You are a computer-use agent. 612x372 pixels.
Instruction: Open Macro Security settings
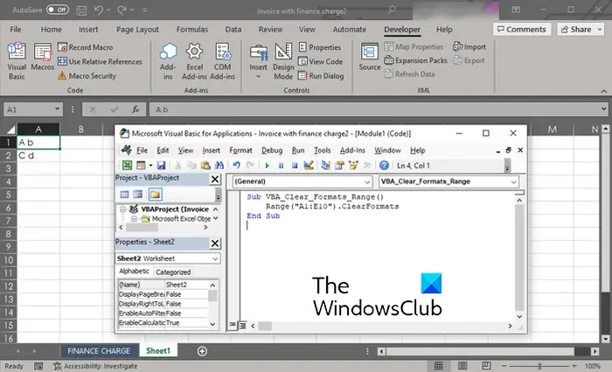(87, 76)
